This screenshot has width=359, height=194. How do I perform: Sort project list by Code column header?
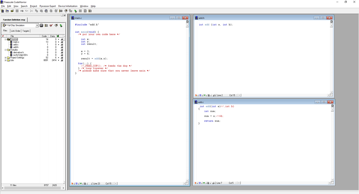click(x=44, y=36)
